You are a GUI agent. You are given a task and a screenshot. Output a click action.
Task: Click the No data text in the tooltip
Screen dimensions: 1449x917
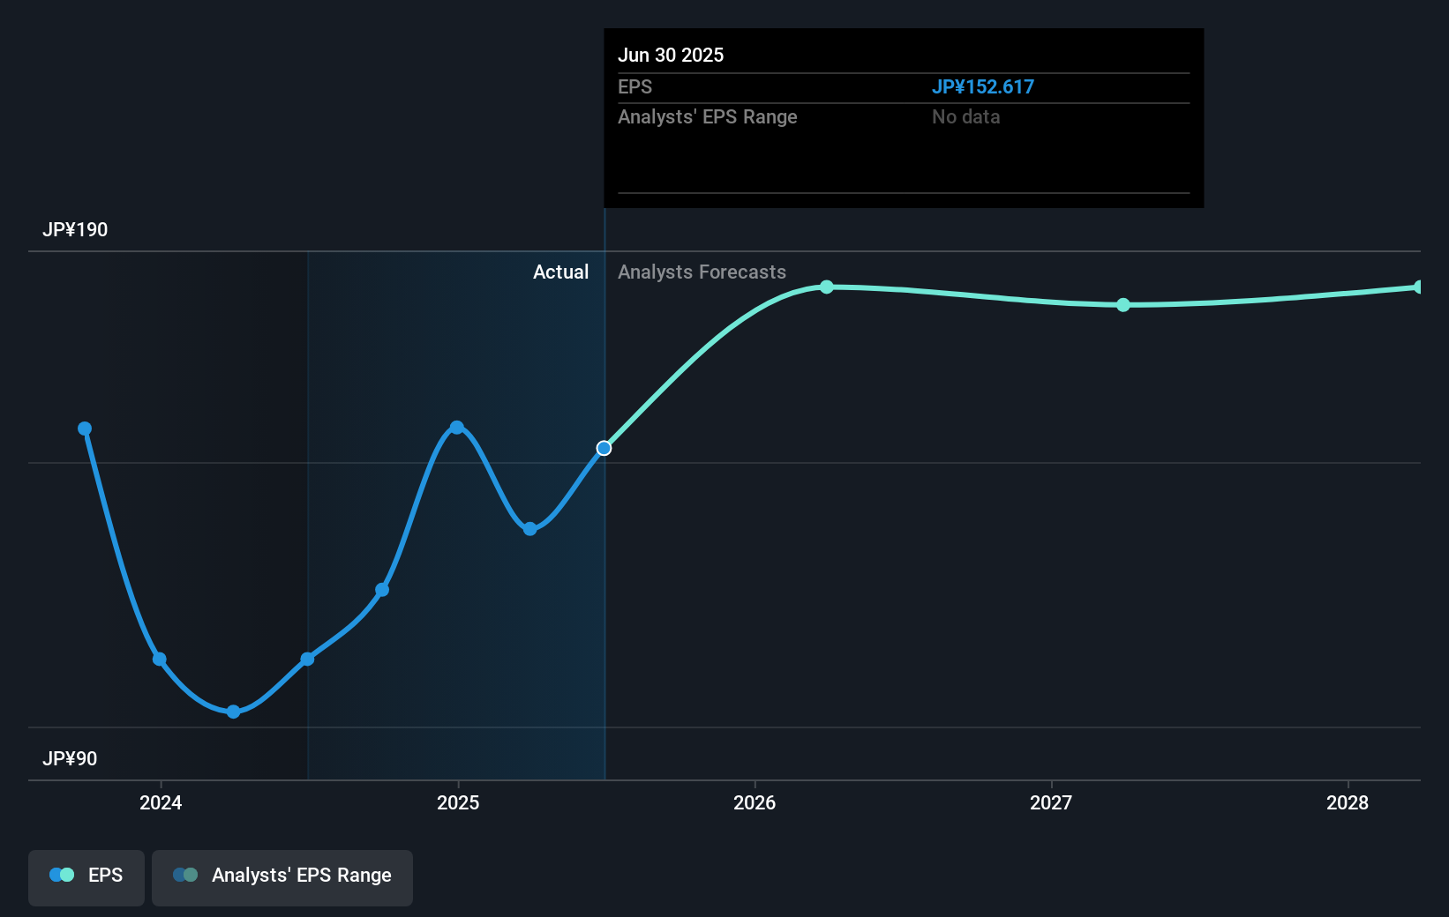coord(966,116)
